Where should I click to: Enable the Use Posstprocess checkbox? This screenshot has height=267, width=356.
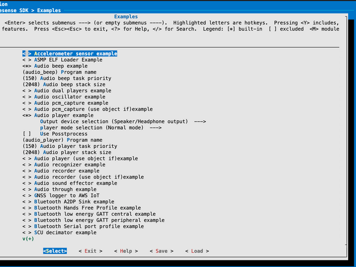pyautogui.click(x=55, y=133)
